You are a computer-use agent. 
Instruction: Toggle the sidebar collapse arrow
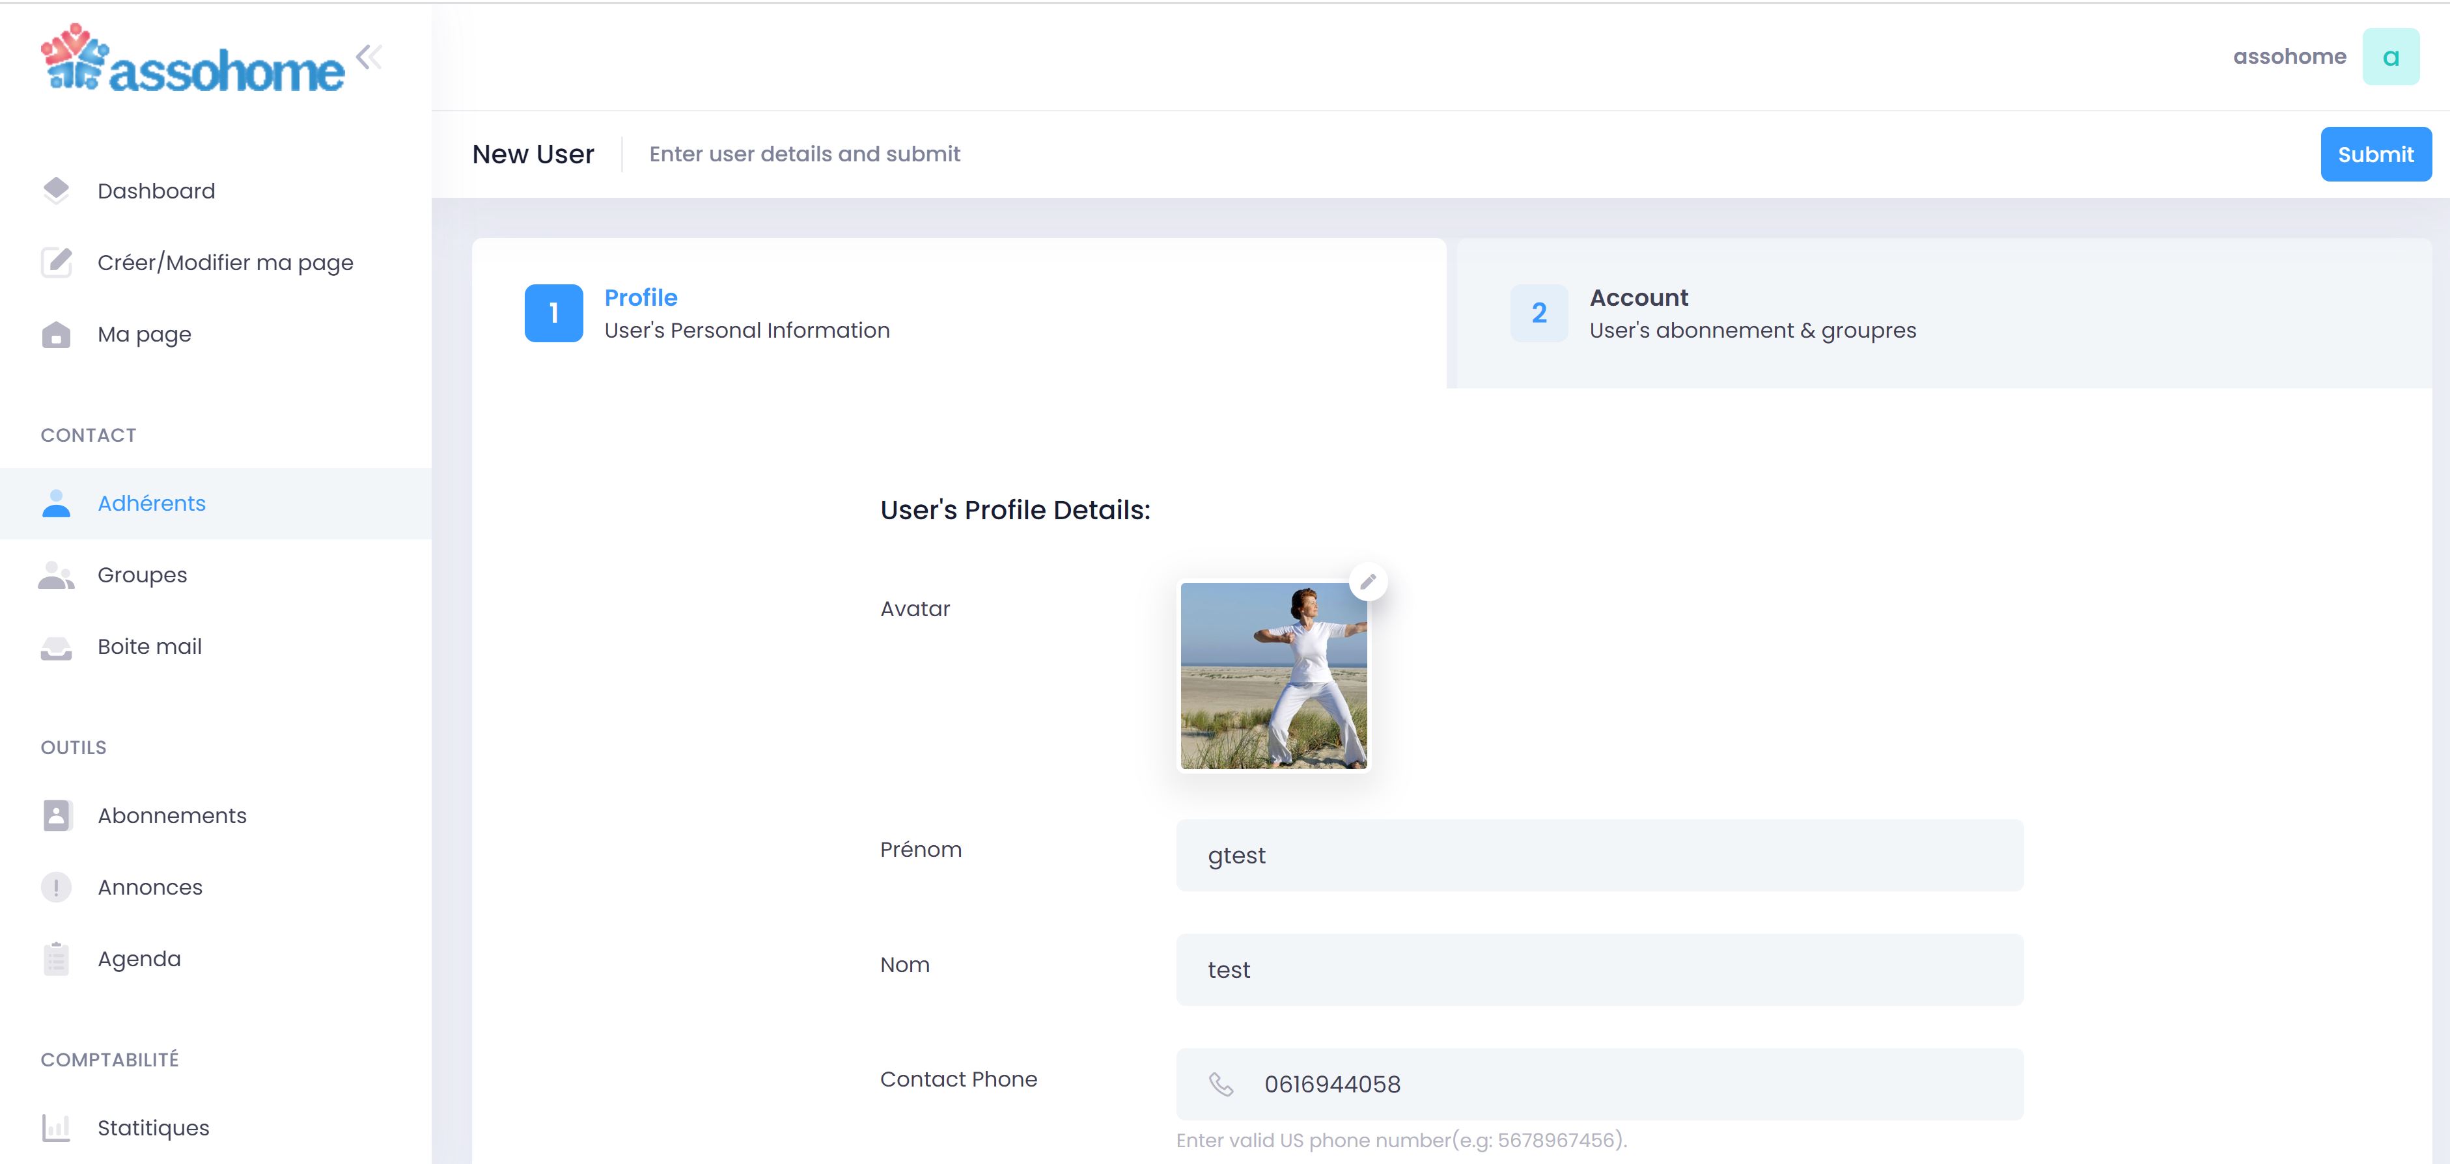(369, 56)
